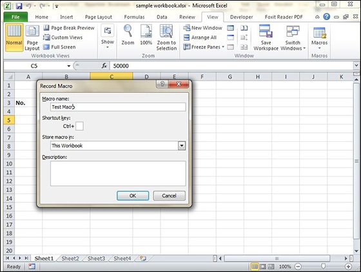Click the Excel Help question mark icon
The height and width of the screenshot is (272, 361).
point(326,17)
